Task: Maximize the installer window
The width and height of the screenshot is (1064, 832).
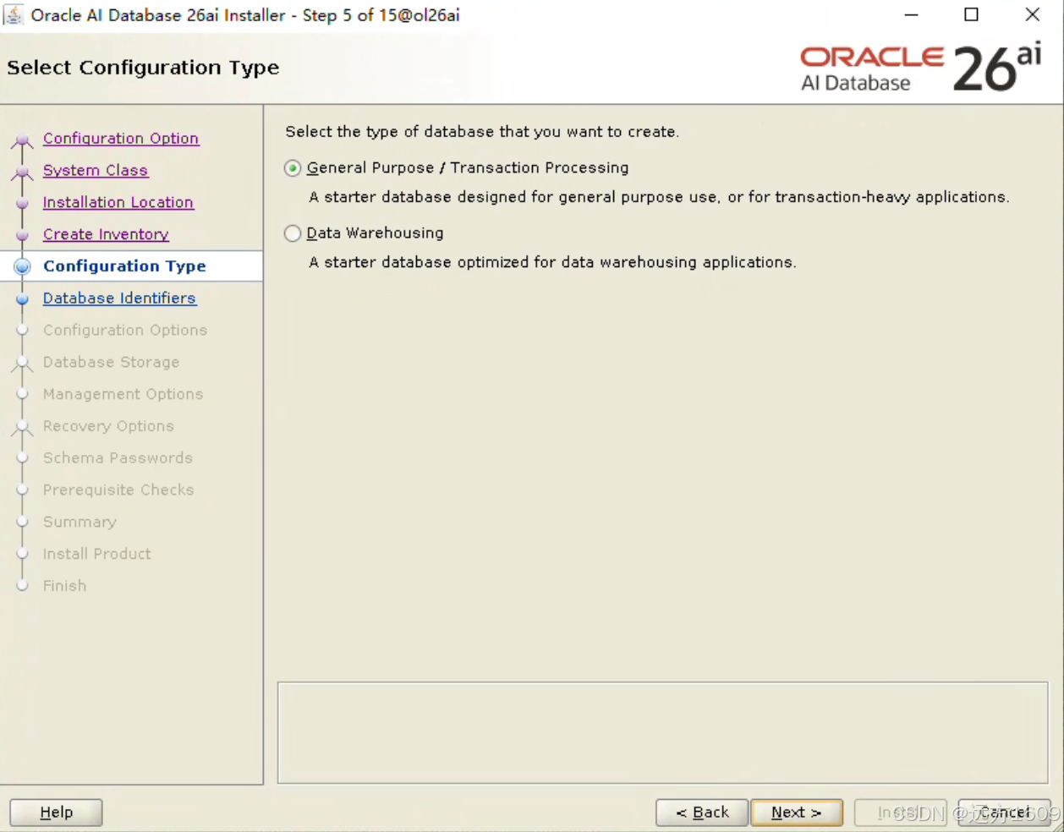Action: tap(972, 14)
